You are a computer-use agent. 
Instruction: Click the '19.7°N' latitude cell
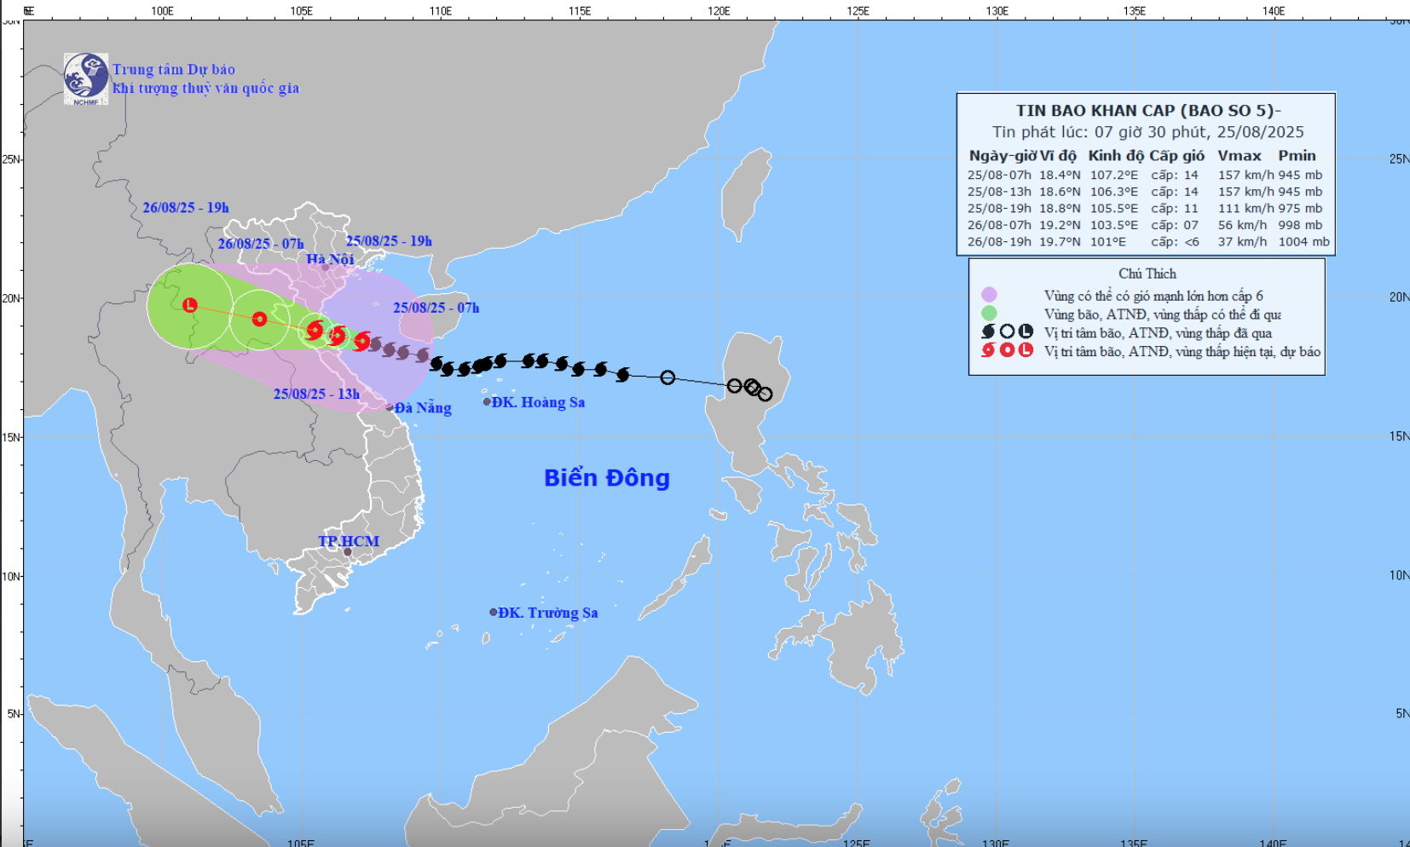click(1060, 242)
